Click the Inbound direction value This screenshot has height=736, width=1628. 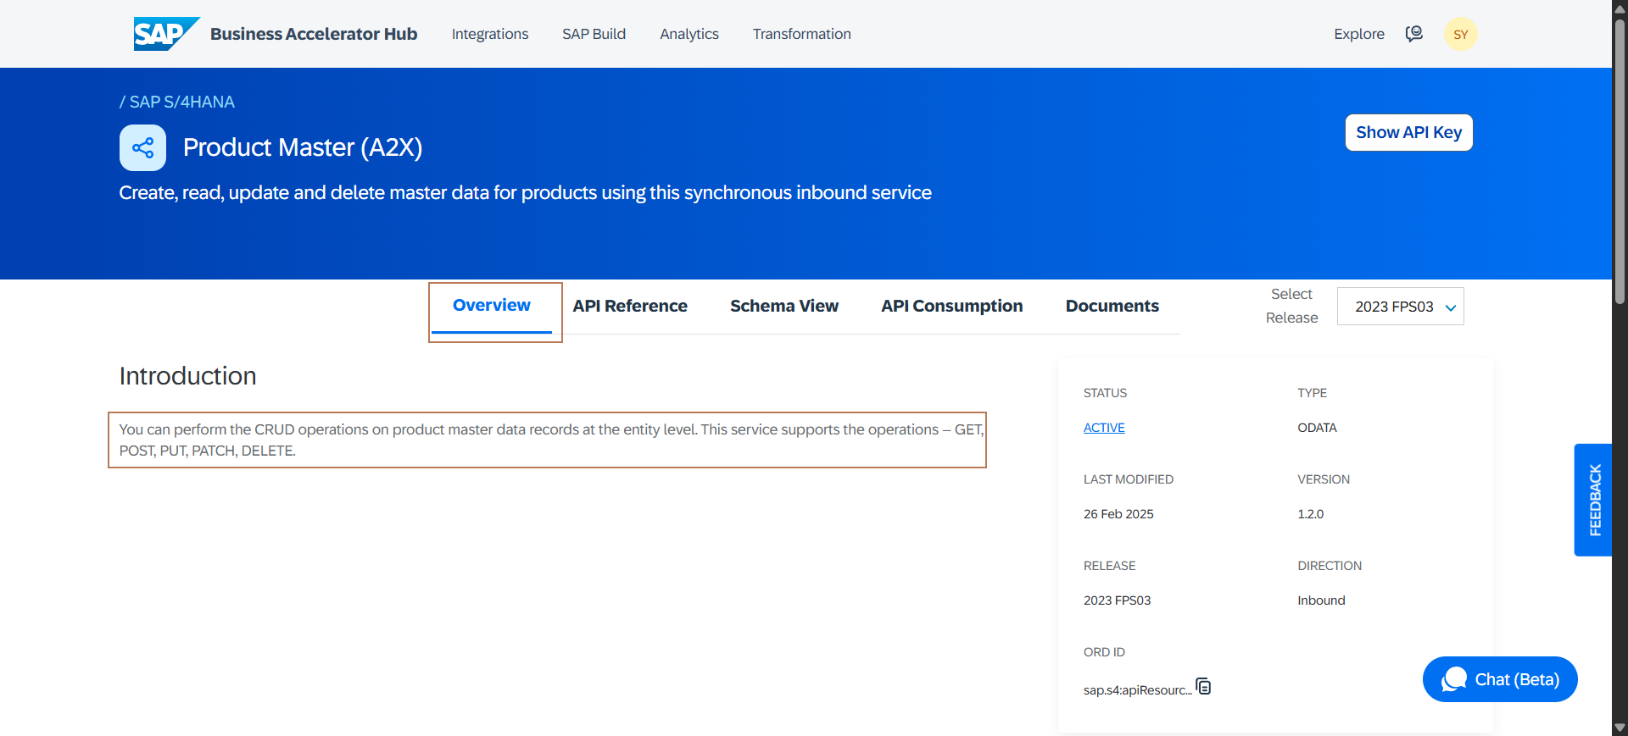click(1321, 600)
